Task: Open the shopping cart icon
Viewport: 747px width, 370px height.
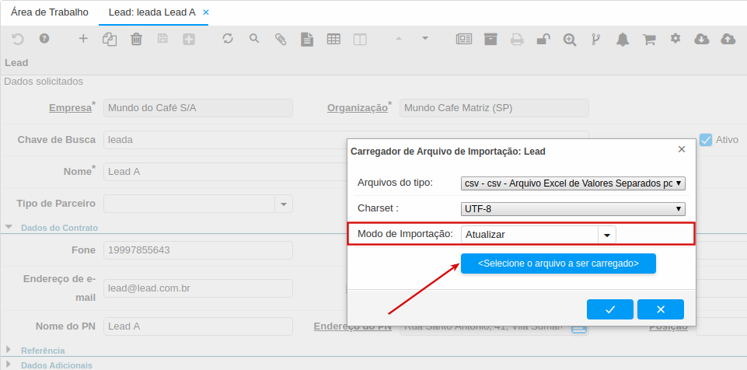Action: pos(649,40)
